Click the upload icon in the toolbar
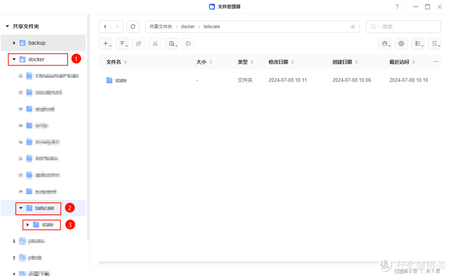 [122, 43]
